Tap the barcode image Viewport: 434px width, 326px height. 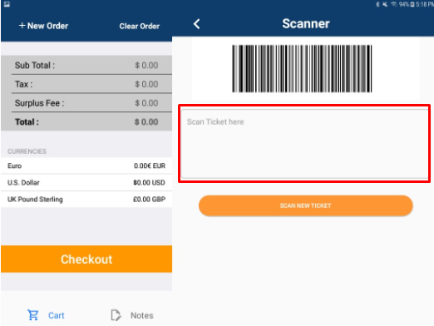302,68
